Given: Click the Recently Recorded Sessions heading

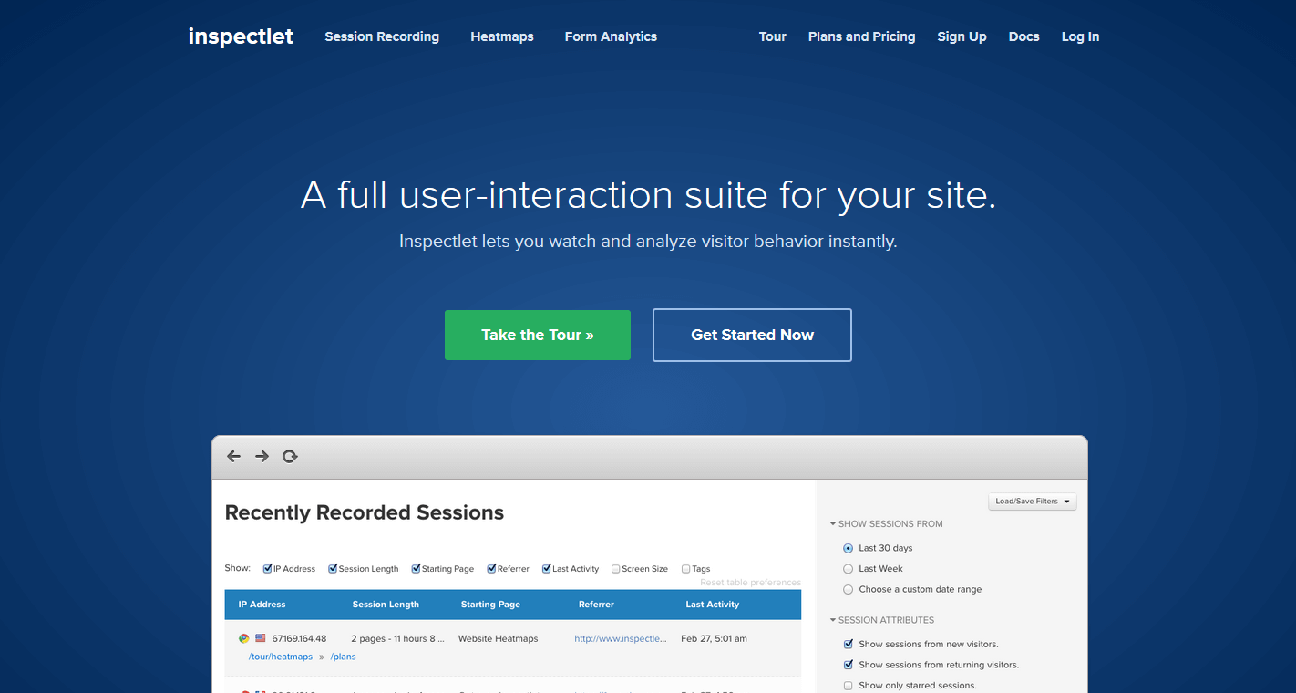Looking at the screenshot, I should [365, 512].
